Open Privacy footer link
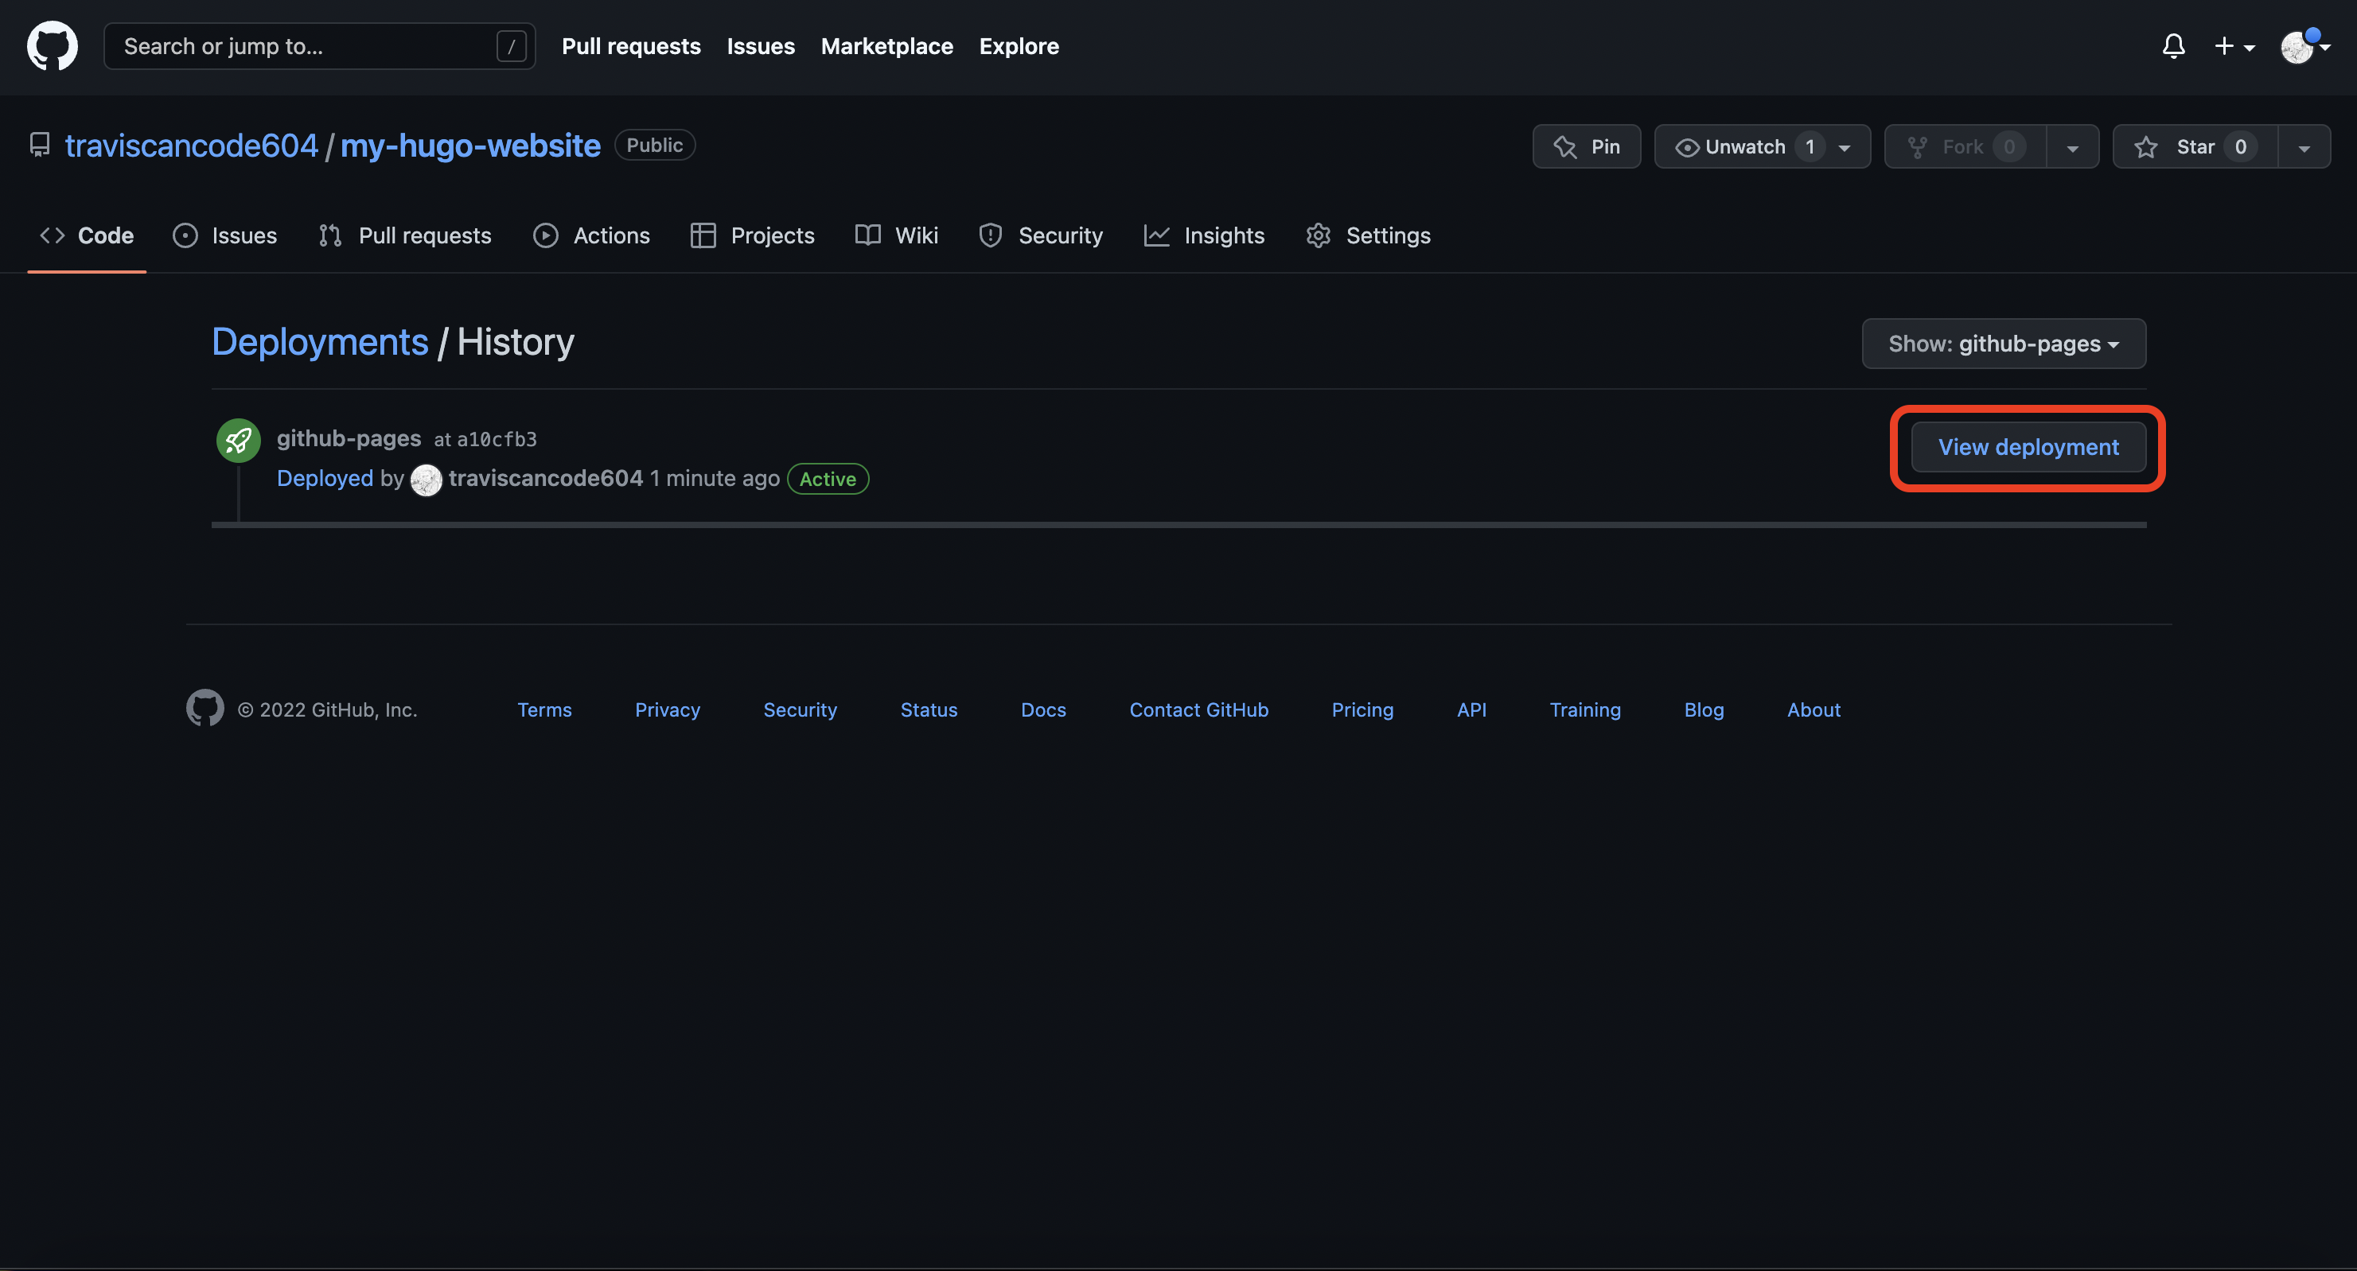Image resolution: width=2357 pixels, height=1271 pixels. [x=667, y=709]
